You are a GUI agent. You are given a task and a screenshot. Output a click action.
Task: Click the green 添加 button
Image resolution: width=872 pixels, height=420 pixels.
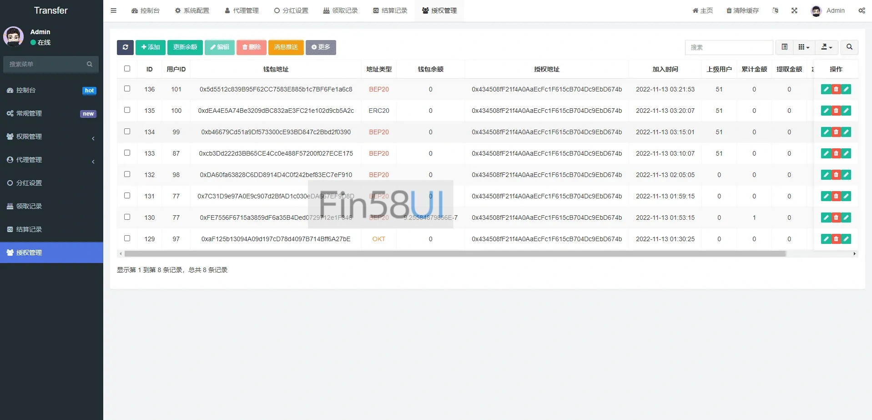(x=151, y=47)
